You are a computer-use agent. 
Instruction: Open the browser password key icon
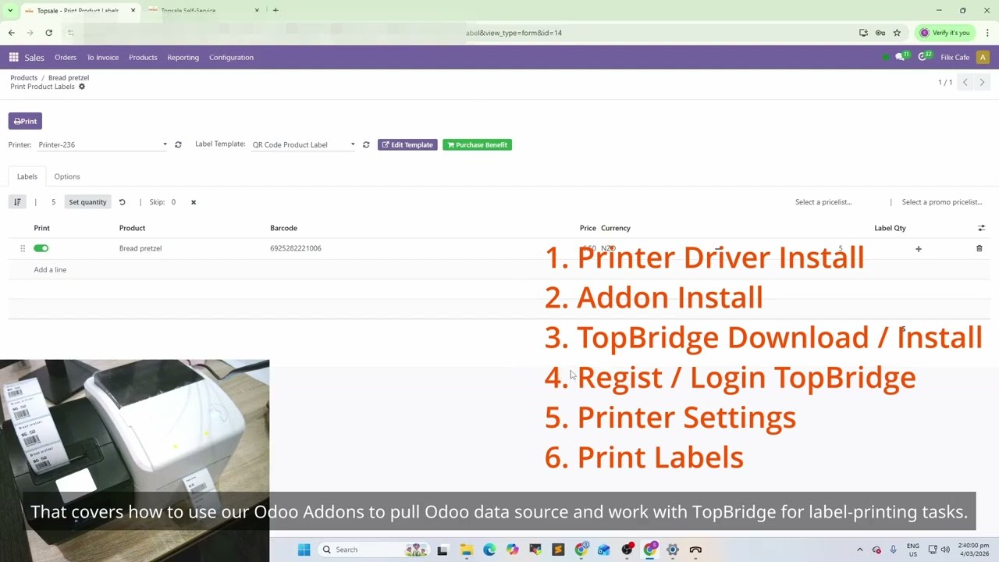[x=880, y=33]
